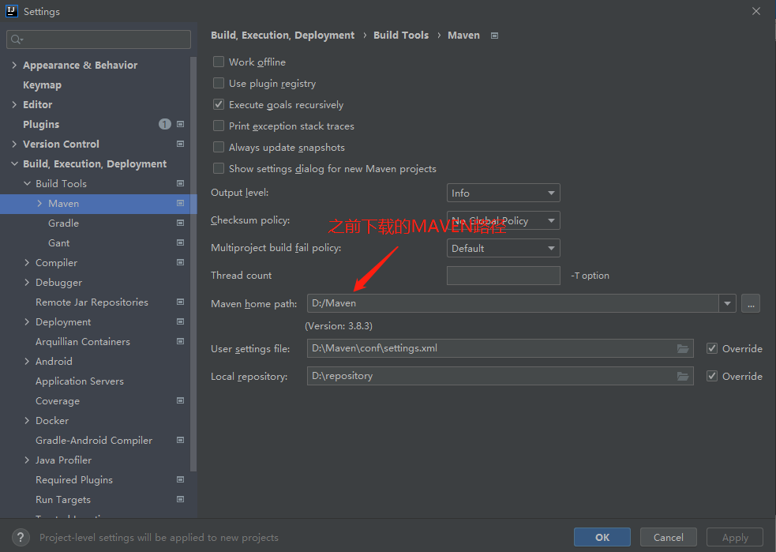Open the Checksum policy dropdown
The width and height of the screenshot is (776, 552).
click(504, 221)
